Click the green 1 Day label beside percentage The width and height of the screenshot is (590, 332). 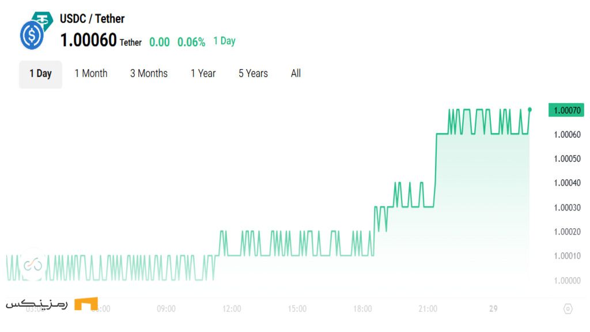[x=224, y=41]
